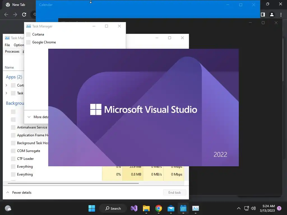Open Visual Studio from the taskbar

(134, 208)
